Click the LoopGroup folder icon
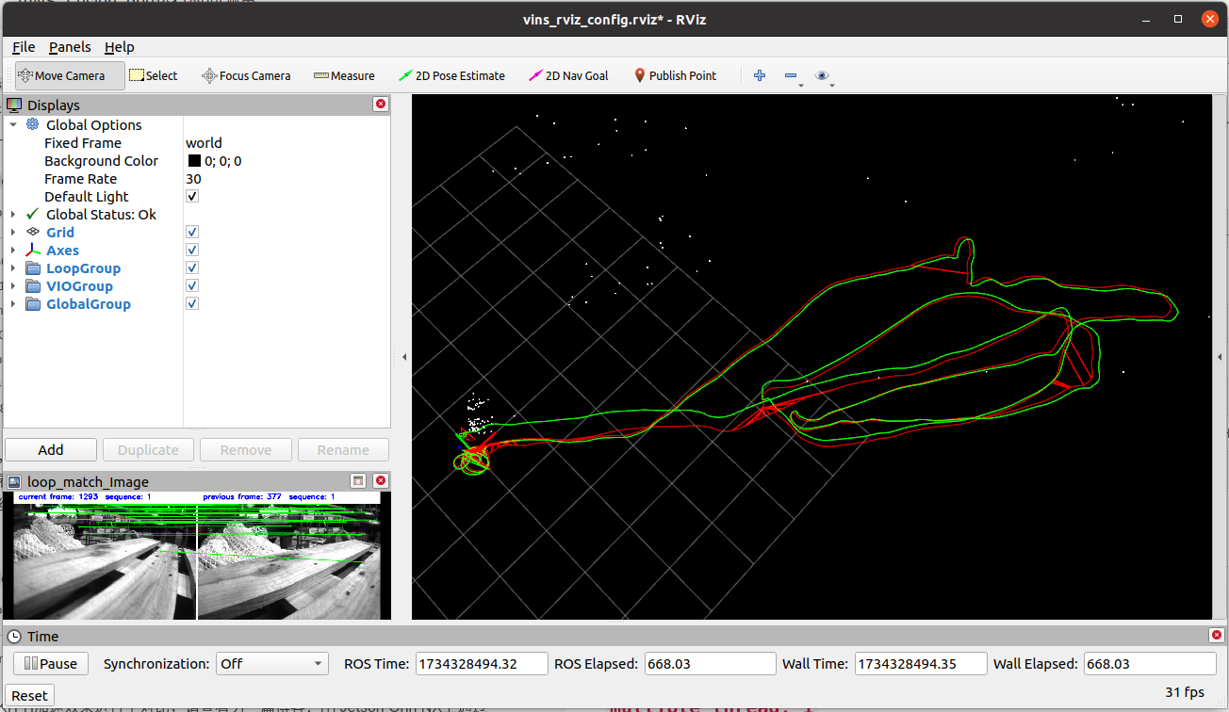The width and height of the screenshot is (1229, 712). tap(33, 267)
